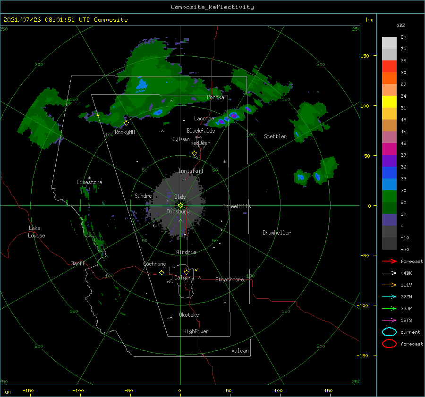
Task: Select the Ponoka city label
Action: [x=215, y=97]
